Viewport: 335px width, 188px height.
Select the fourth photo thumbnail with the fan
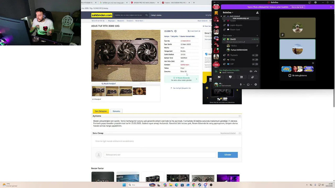pyautogui.click(x=139, y=91)
